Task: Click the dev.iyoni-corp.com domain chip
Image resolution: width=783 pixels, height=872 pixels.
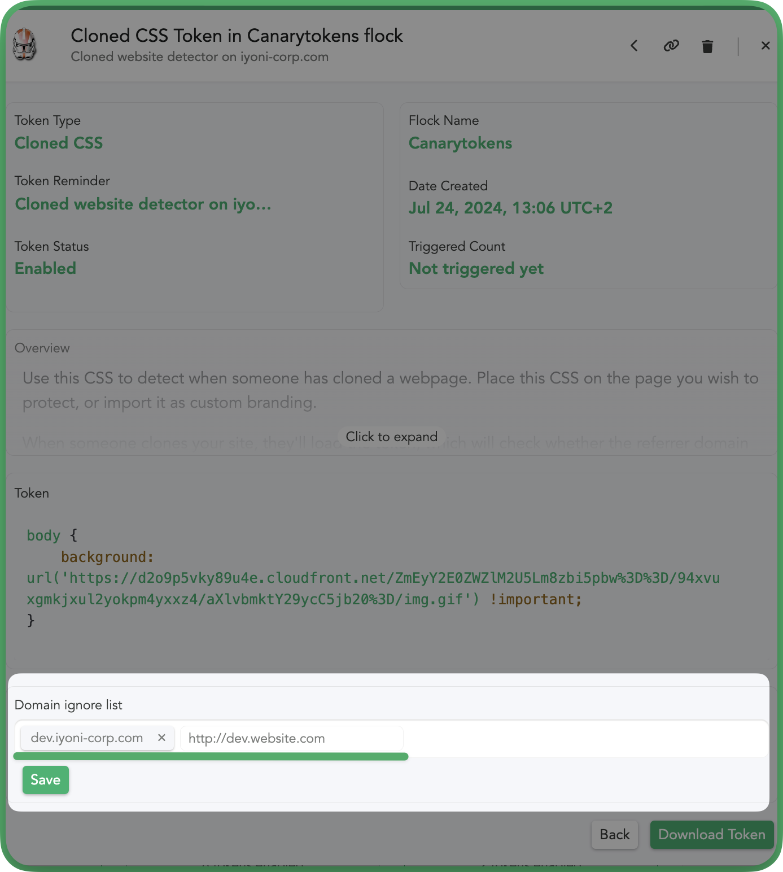Action: pos(87,738)
